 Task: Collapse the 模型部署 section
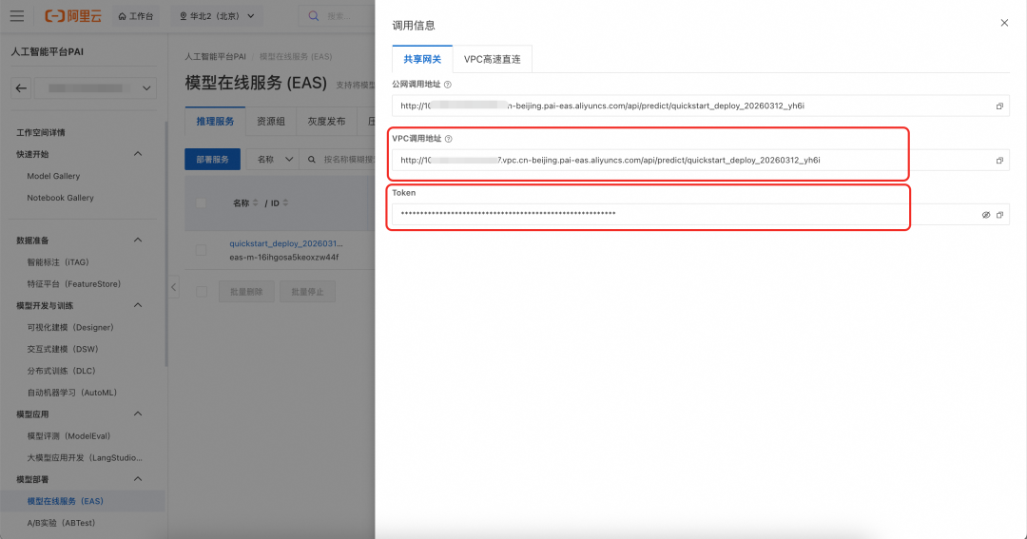click(138, 479)
